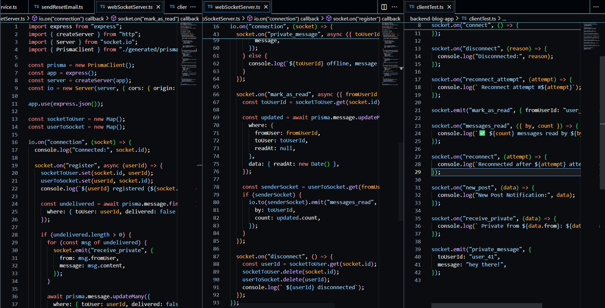Click console.log("New Post Notification:") line
Image resolution: width=605 pixels, height=308 pixels.
tap(506, 195)
